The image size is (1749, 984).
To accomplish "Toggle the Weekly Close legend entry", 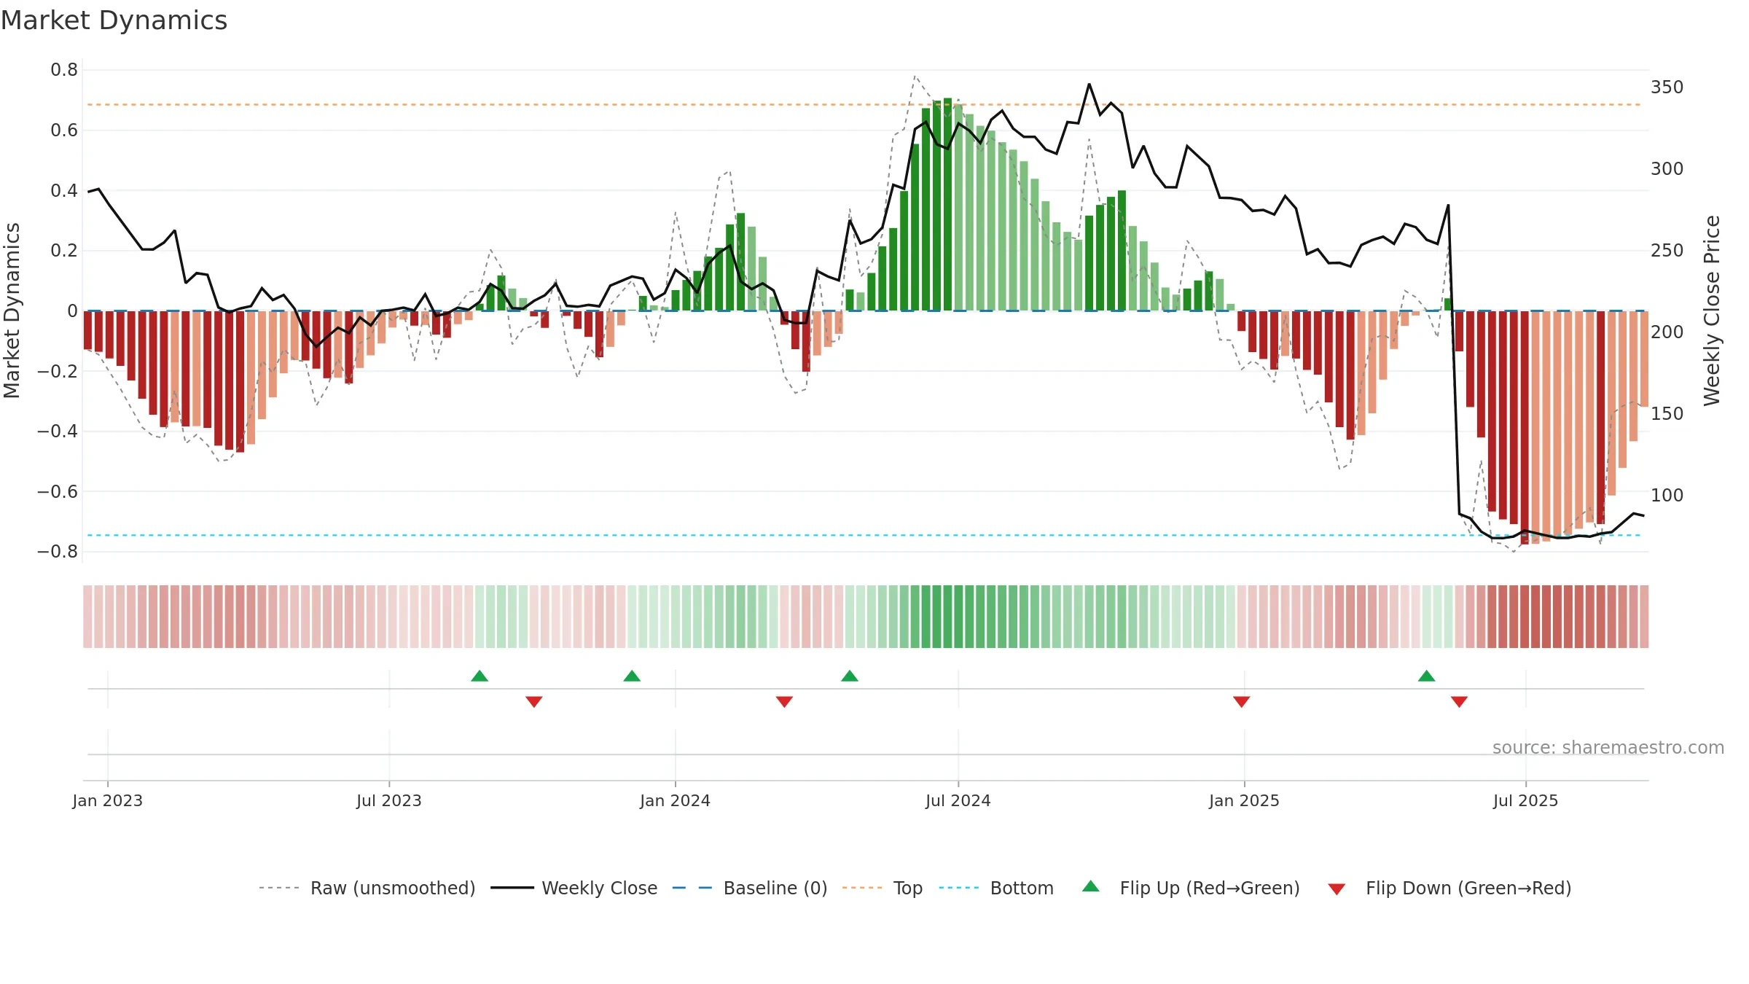I will 574,888.
